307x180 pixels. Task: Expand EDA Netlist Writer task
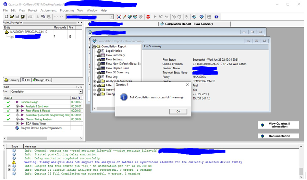[x=17, y=123]
